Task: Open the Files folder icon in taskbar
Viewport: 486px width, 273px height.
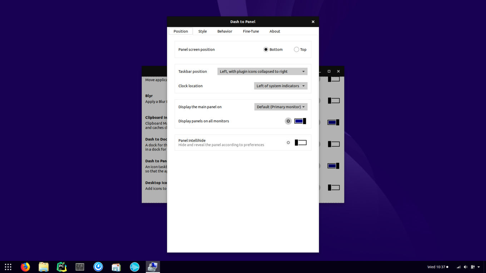Action: coord(44,267)
